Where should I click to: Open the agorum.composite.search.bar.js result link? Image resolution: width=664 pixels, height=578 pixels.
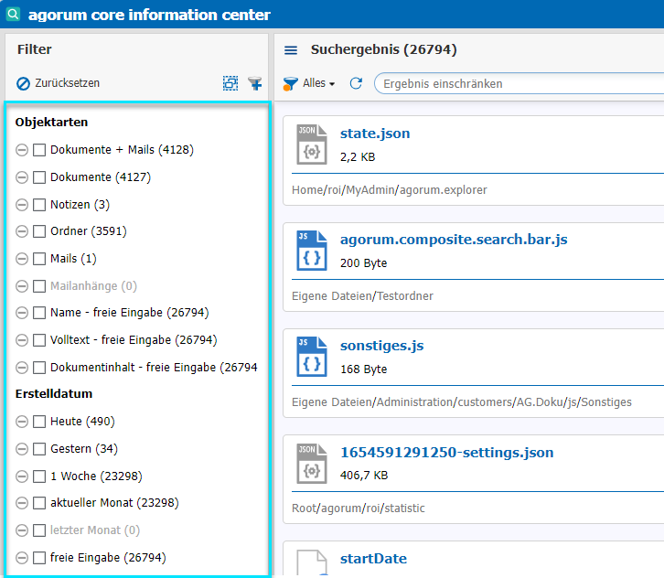[454, 240]
